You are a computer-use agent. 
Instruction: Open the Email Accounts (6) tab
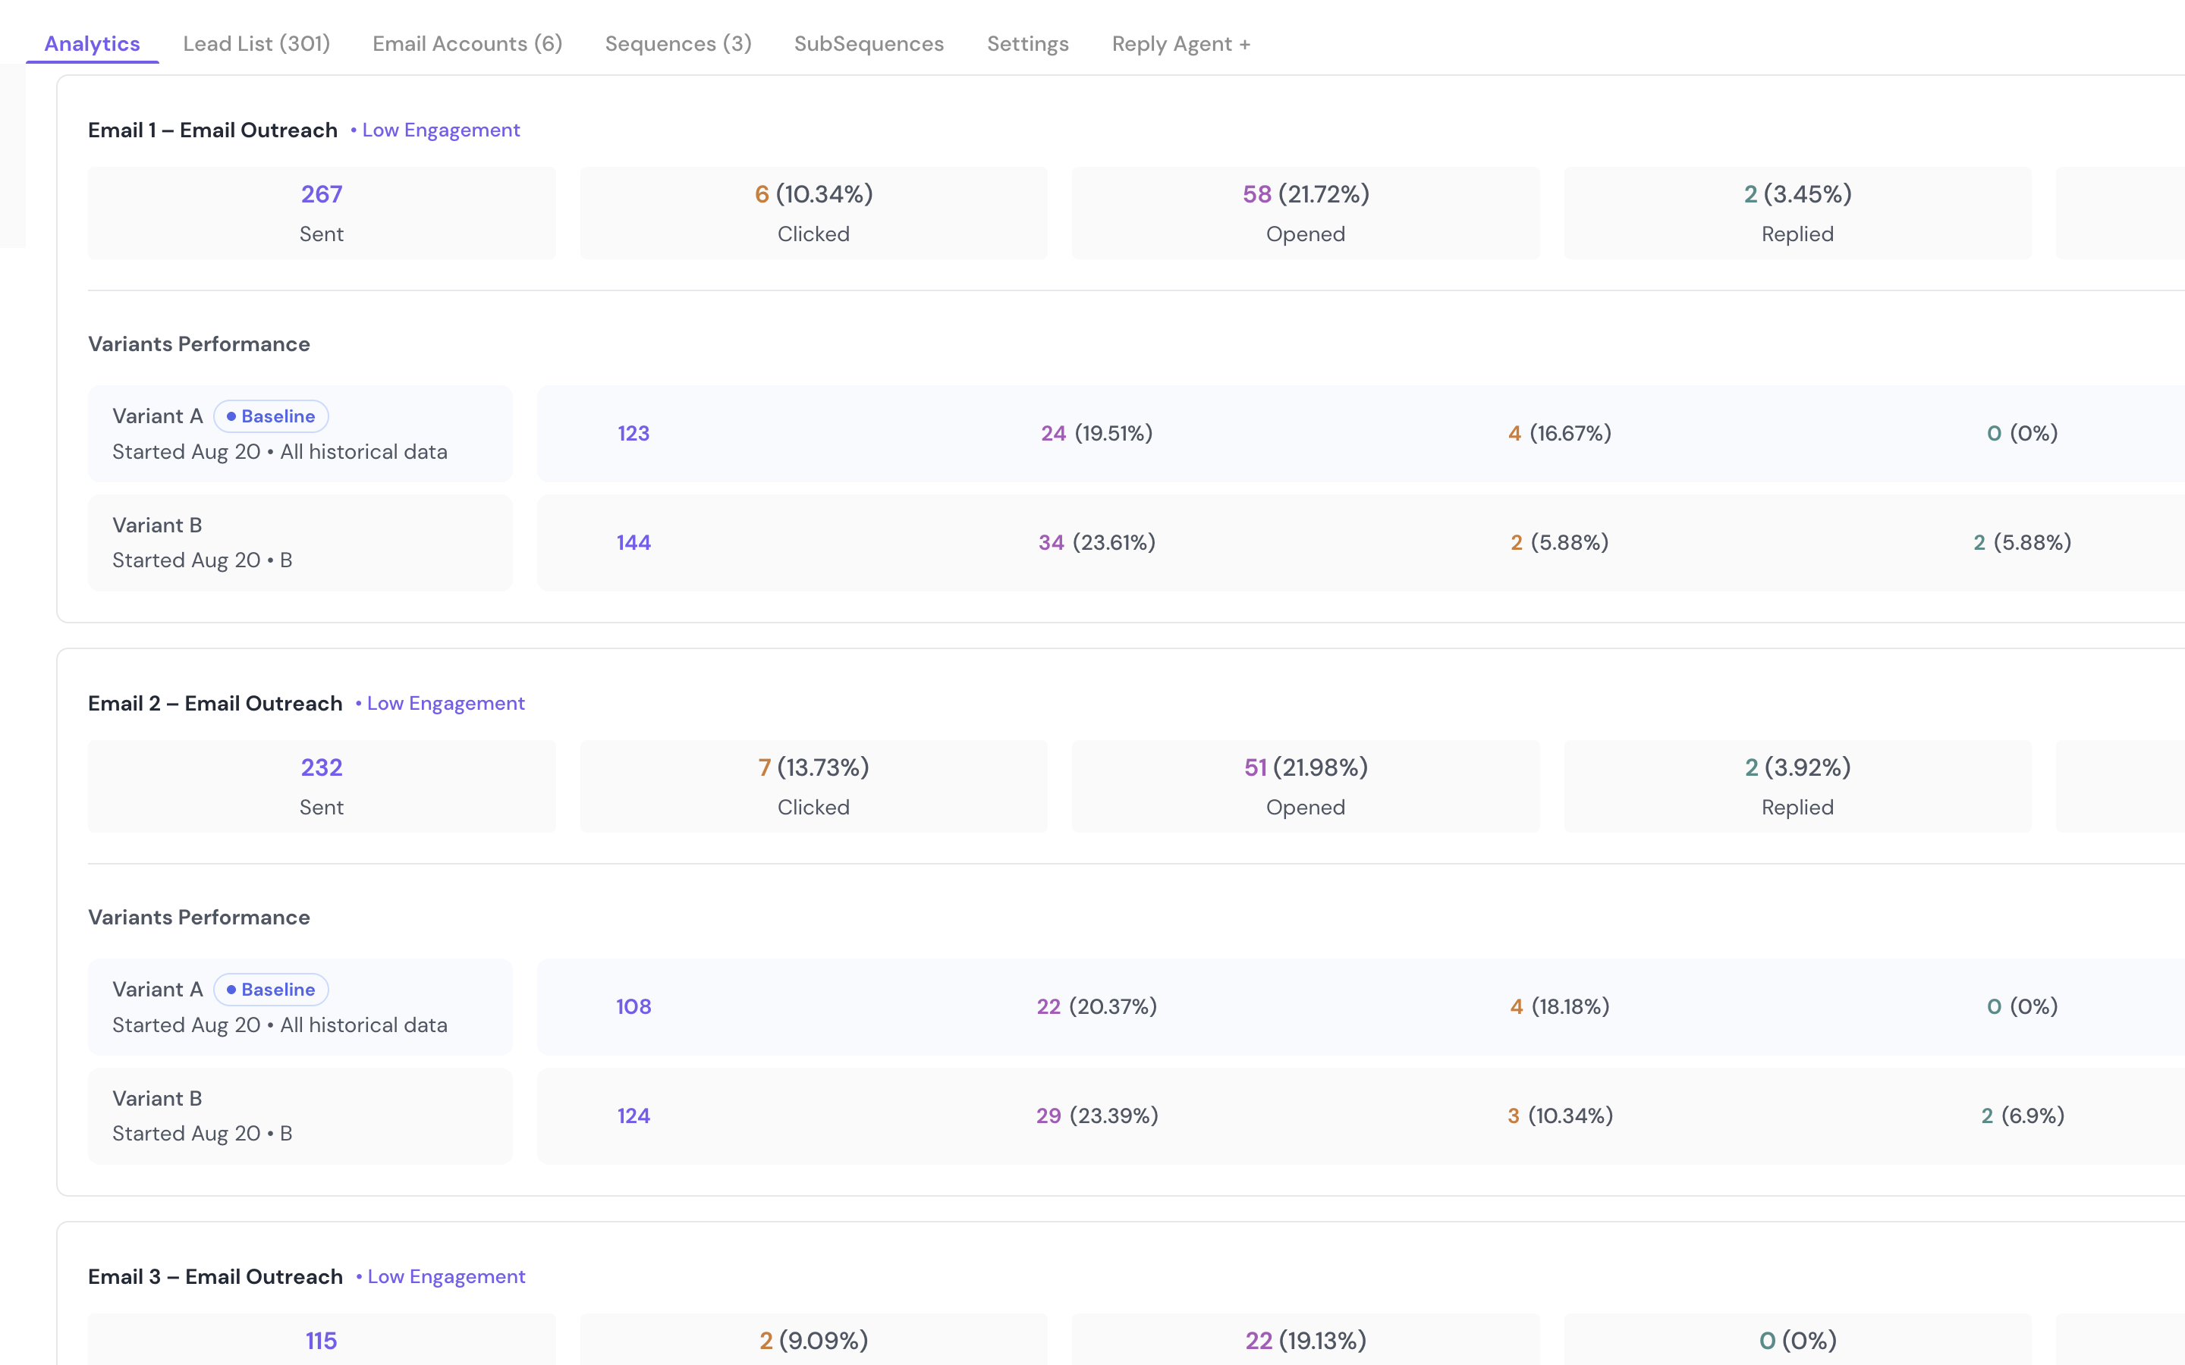point(467,43)
